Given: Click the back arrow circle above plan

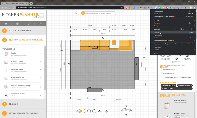Looking at the screenshot, I should (77, 13).
